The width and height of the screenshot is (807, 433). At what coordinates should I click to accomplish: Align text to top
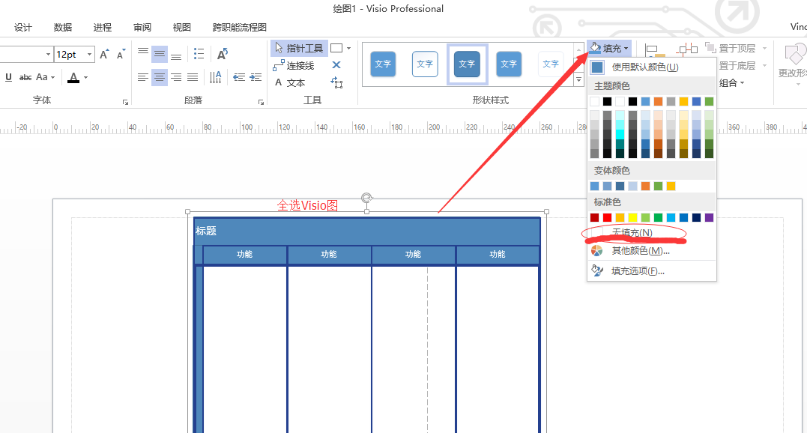pyautogui.click(x=143, y=53)
